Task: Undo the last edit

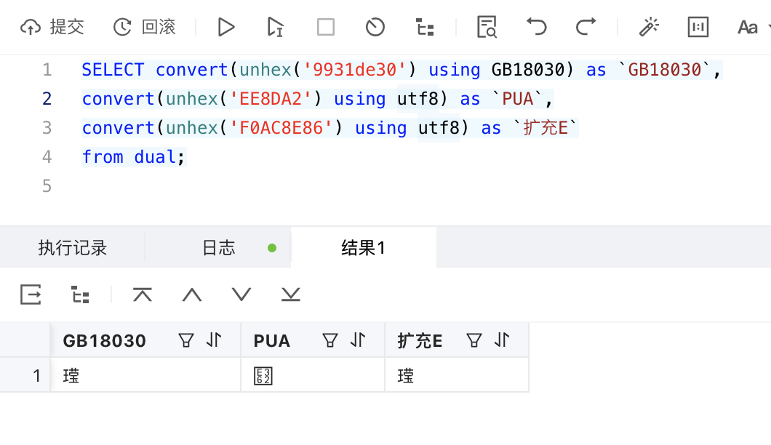Action: tap(536, 27)
